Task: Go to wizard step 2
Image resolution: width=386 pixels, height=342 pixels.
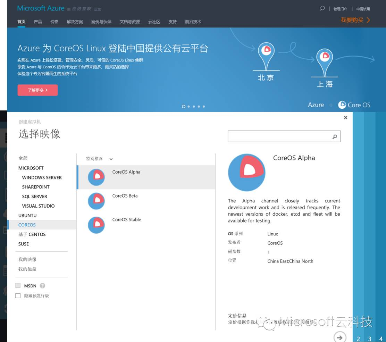Action: [x=359, y=339]
